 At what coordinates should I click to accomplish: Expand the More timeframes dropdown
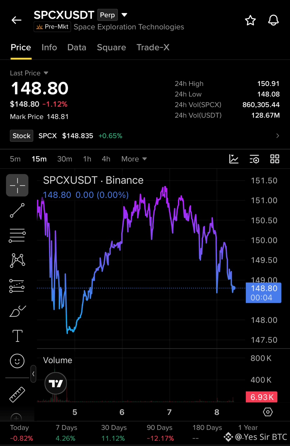click(134, 159)
